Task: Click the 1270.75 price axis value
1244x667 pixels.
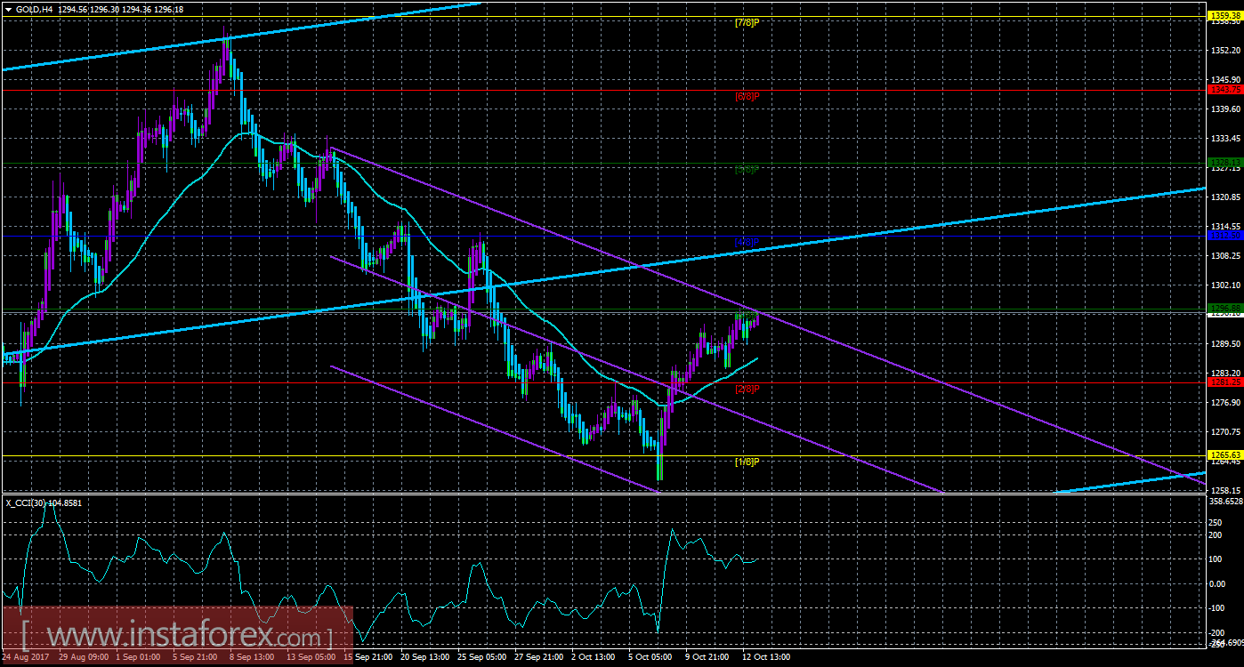Action: (1225, 431)
